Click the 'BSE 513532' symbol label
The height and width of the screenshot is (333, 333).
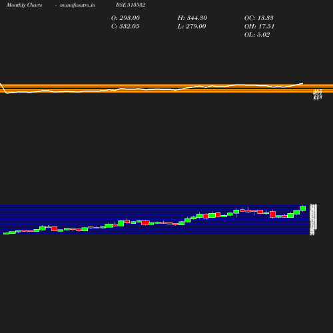coord(131,5)
